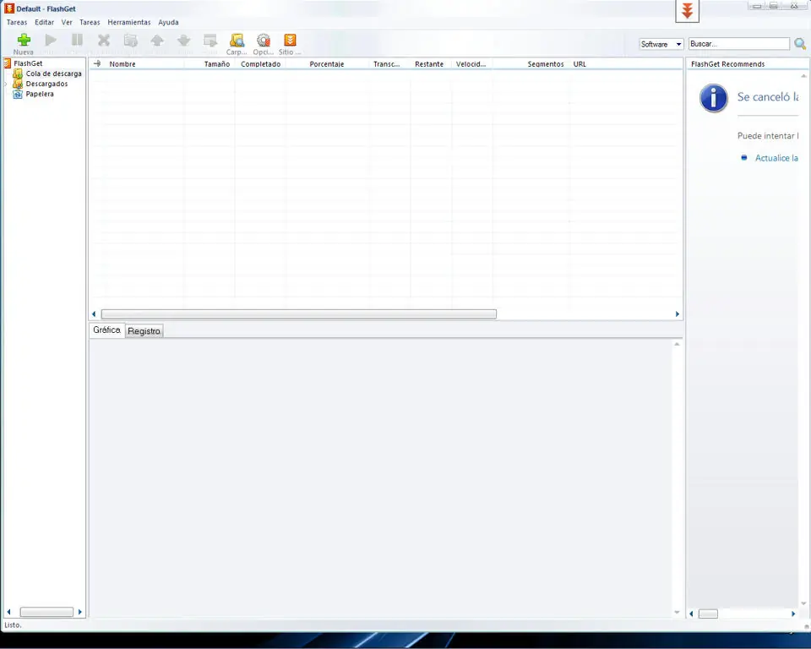
Task: Click the move down arrow toolbar icon
Action: tap(183, 40)
